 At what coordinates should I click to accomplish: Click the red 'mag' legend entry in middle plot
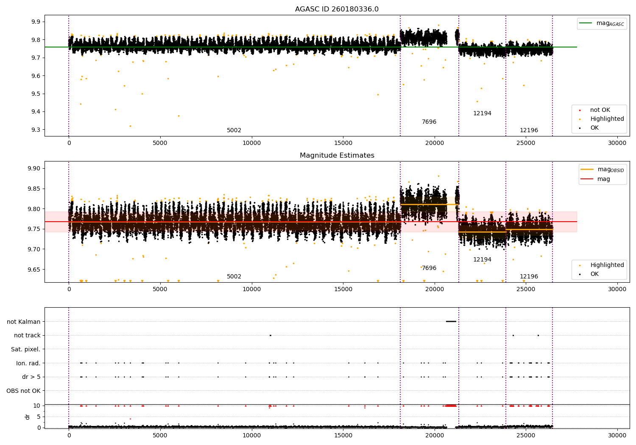(596, 179)
